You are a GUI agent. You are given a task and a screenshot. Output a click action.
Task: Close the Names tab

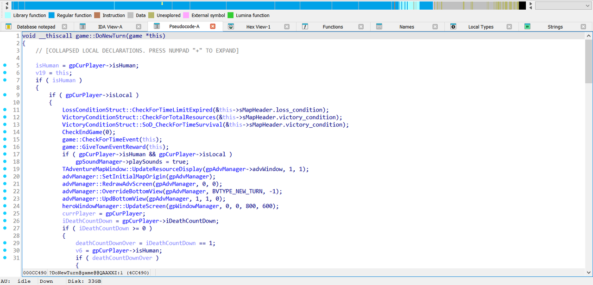[435, 27]
